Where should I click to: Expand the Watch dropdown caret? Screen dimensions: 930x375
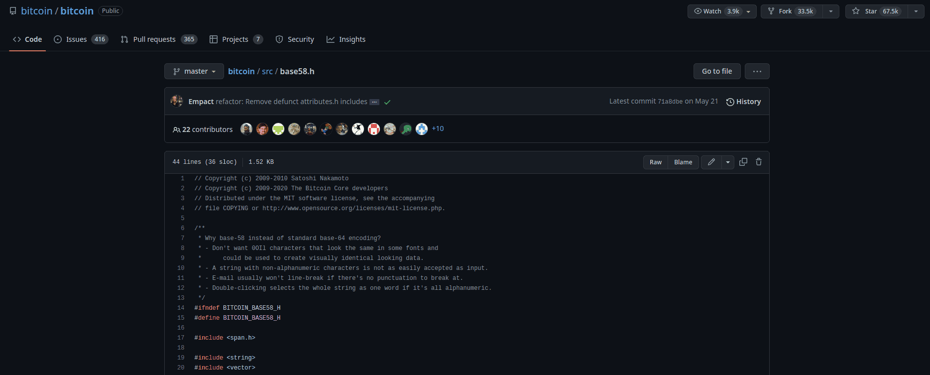(x=749, y=11)
